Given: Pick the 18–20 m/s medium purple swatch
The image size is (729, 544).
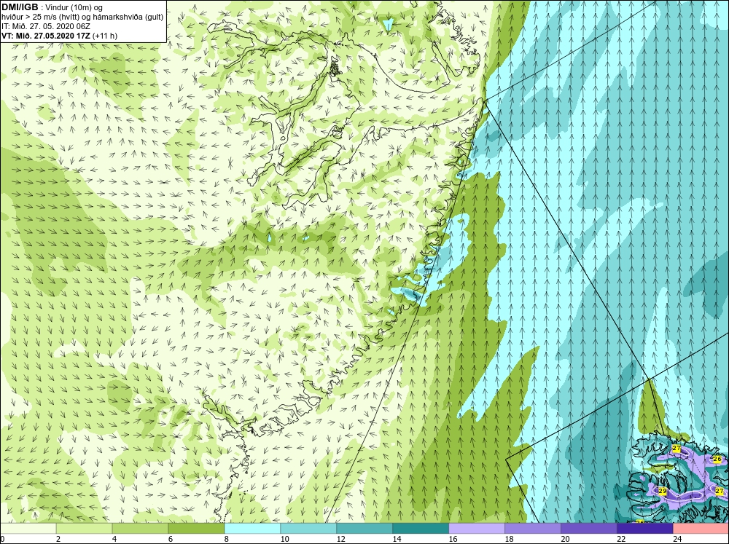Looking at the screenshot, I should click(533, 528).
